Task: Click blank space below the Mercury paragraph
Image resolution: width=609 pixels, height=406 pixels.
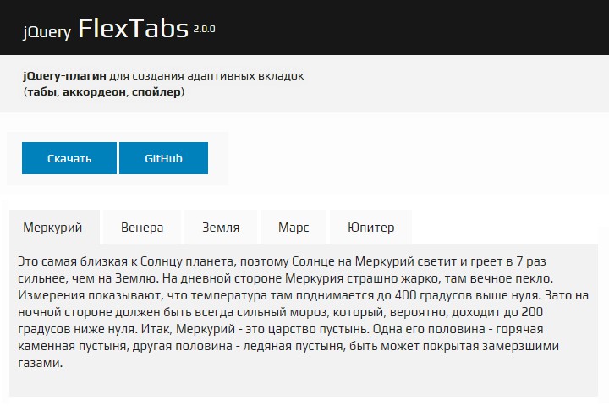Action: tap(304, 382)
